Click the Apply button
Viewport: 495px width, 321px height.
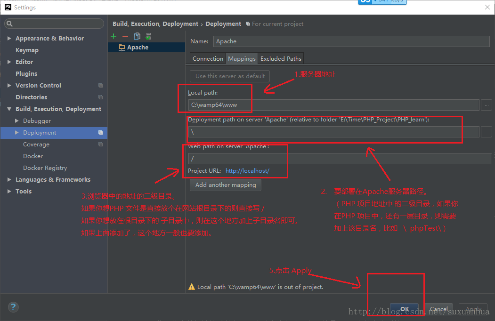pyautogui.click(x=473, y=309)
